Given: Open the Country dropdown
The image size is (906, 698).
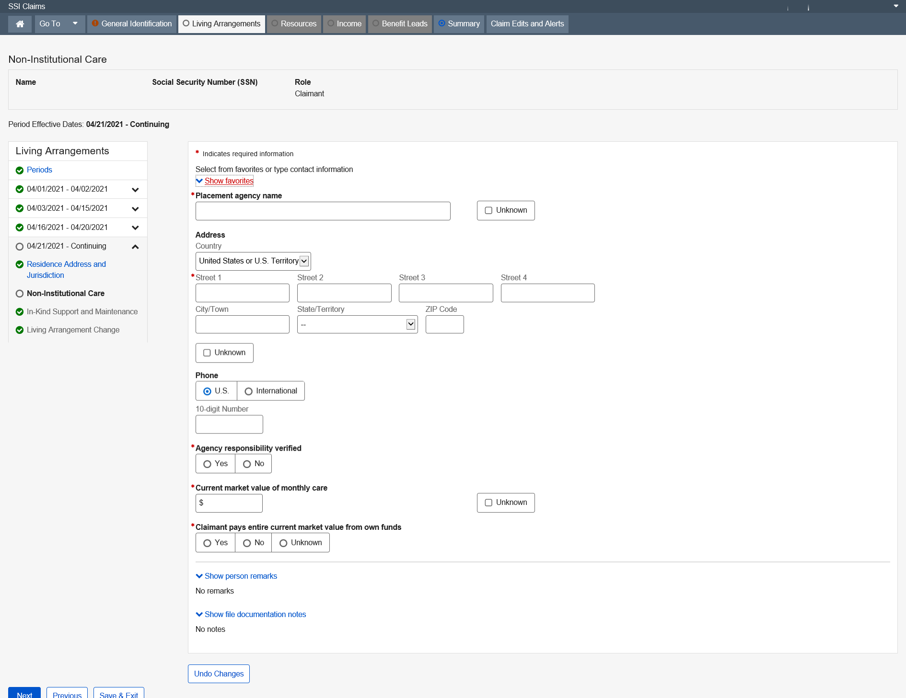Looking at the screenshot, I should 253,261.
